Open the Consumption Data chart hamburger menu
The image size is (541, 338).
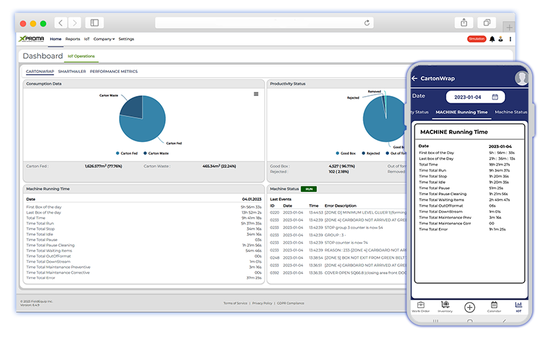[256, 94]
